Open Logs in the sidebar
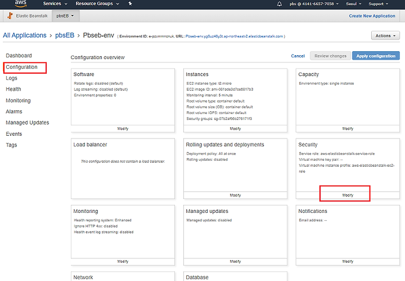405x281 pixels. point(12,78)
